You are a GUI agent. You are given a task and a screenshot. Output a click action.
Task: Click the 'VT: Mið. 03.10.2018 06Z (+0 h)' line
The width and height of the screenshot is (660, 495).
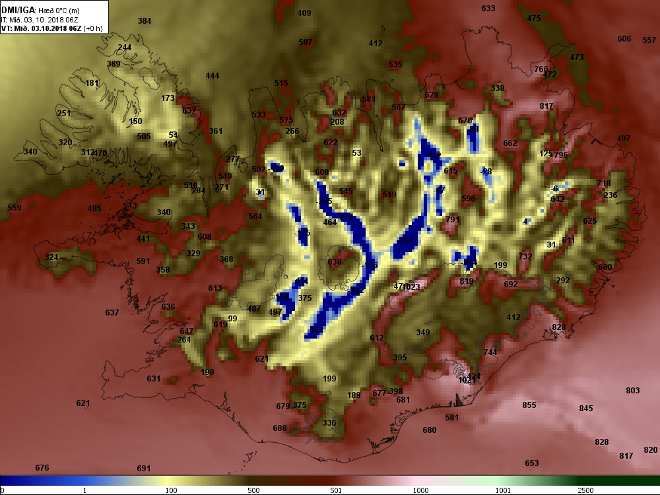click(52, 28)
